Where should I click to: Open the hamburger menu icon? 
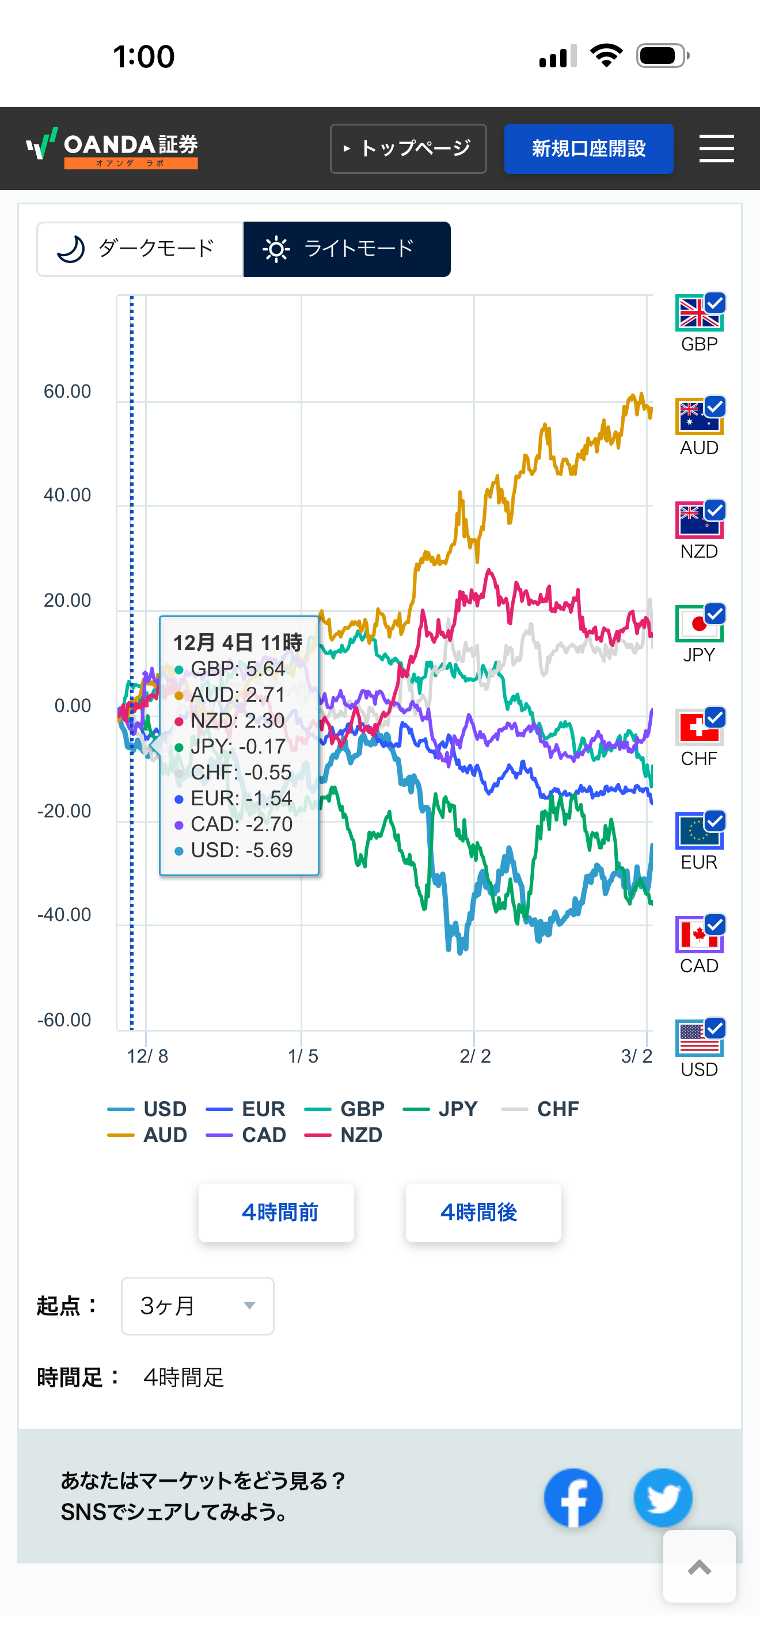click(x=716, y=148)
